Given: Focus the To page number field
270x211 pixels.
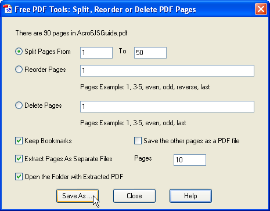Looking at the screenshot, I should click(x=150, y=53).
